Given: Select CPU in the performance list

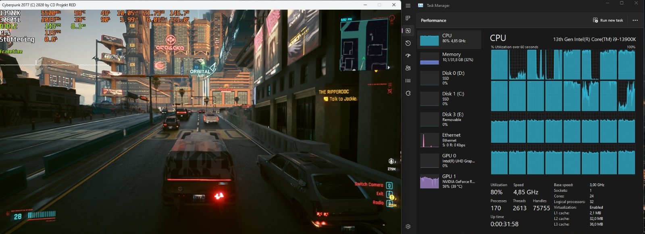Looking at the screenshot, I should point(449,40).
